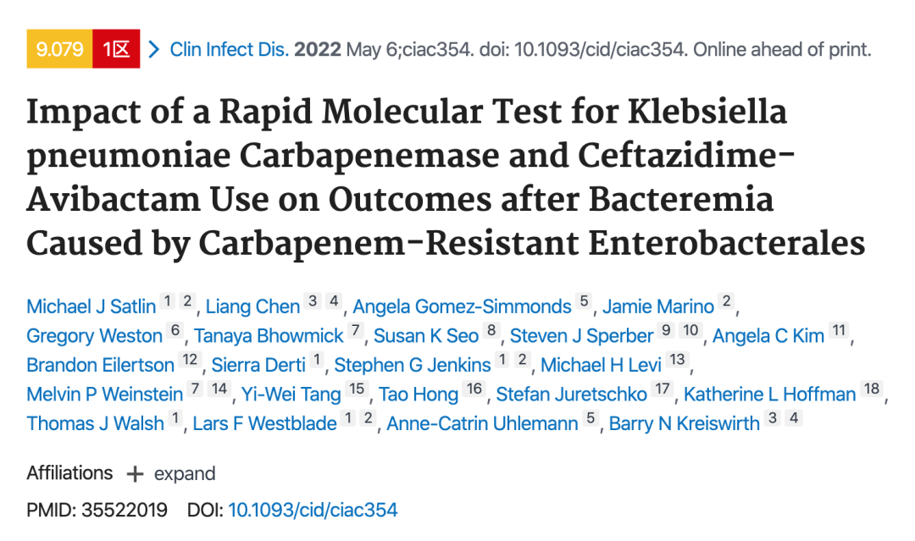
Task: Click the yellow 9.079 impact factor badge
Action: [59, 49]
